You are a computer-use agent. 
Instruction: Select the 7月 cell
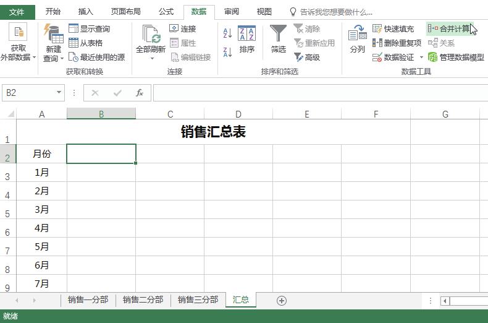[x=42, y=284]
